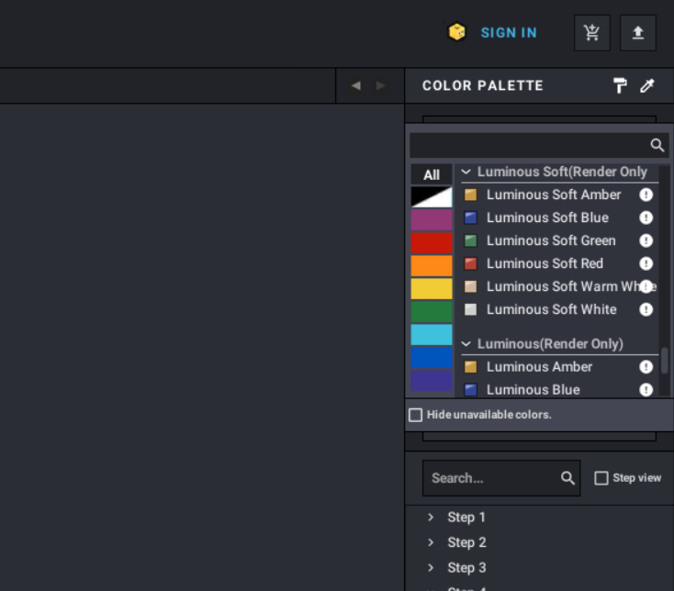The width and height of the screenshot is (674, 591).
Task: Click the upload icon button
Action: coord(637,33)
